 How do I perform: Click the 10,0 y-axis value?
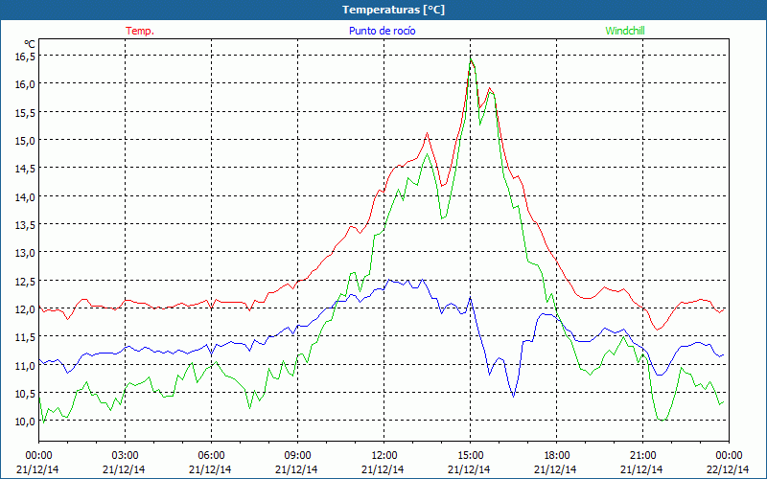[26, 422]
